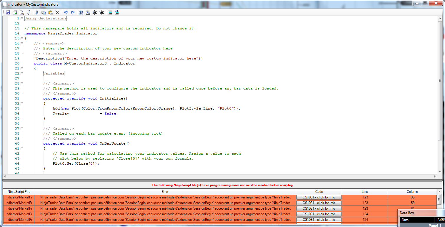Click the Code column header
Screen dimensions: 445x227
point(319,192)
